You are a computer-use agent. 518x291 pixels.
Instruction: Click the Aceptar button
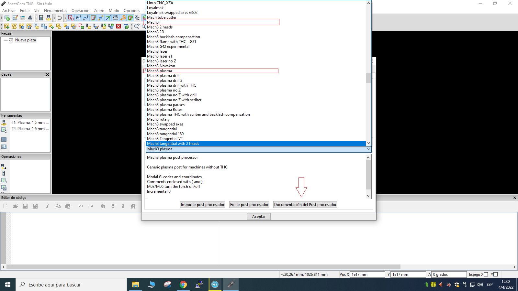pyautogui.click(x=259, y=217)
